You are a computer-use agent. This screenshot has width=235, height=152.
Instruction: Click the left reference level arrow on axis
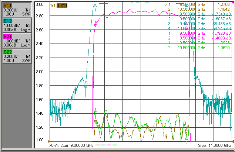pyautogui.click(x=48, y=141)
